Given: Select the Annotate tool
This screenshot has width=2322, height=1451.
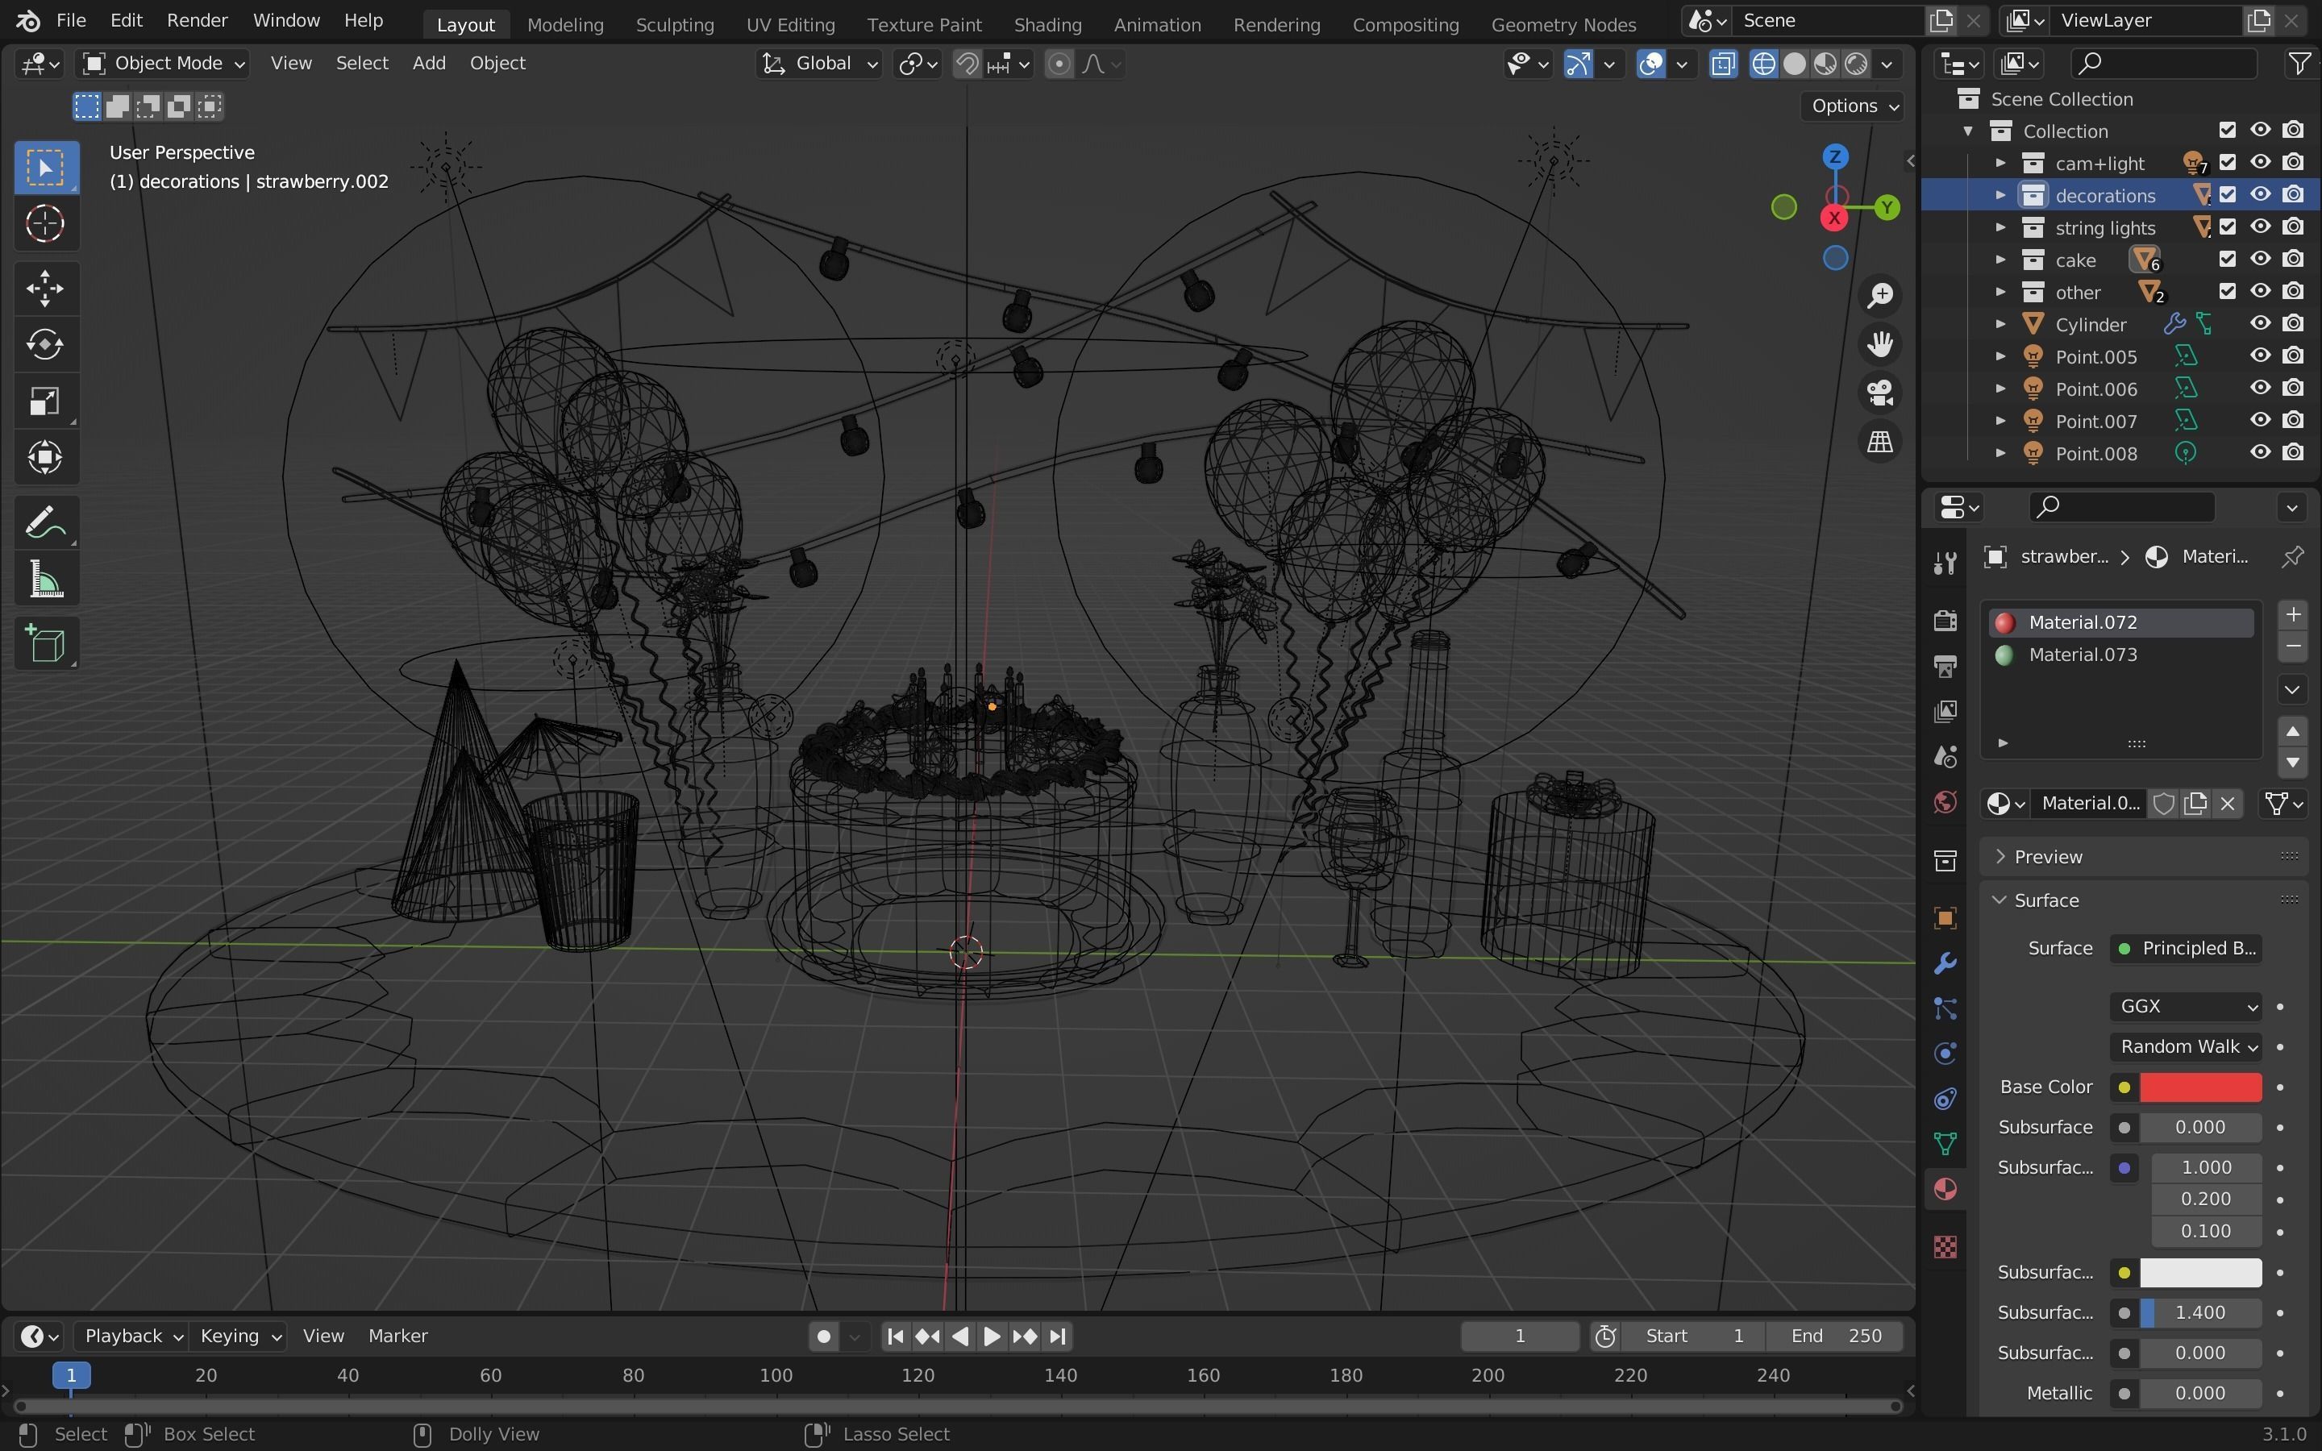Looking at the screenshot, I should [x=45, y=523].
